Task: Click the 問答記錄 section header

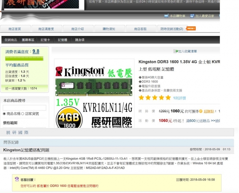Action: [x=11, y=142]
